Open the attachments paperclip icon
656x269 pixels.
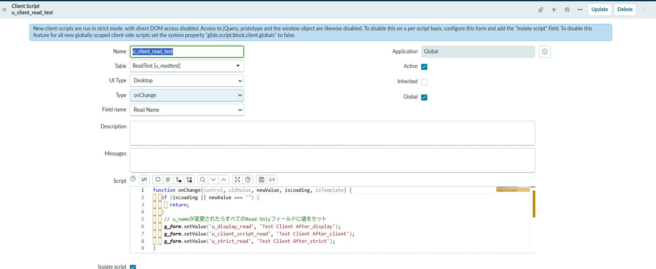pos(540,10)
